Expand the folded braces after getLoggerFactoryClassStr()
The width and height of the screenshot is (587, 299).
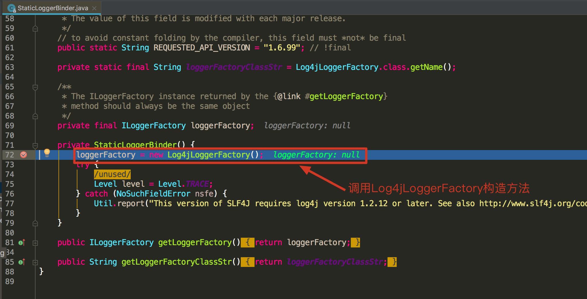tap(248, 262)
